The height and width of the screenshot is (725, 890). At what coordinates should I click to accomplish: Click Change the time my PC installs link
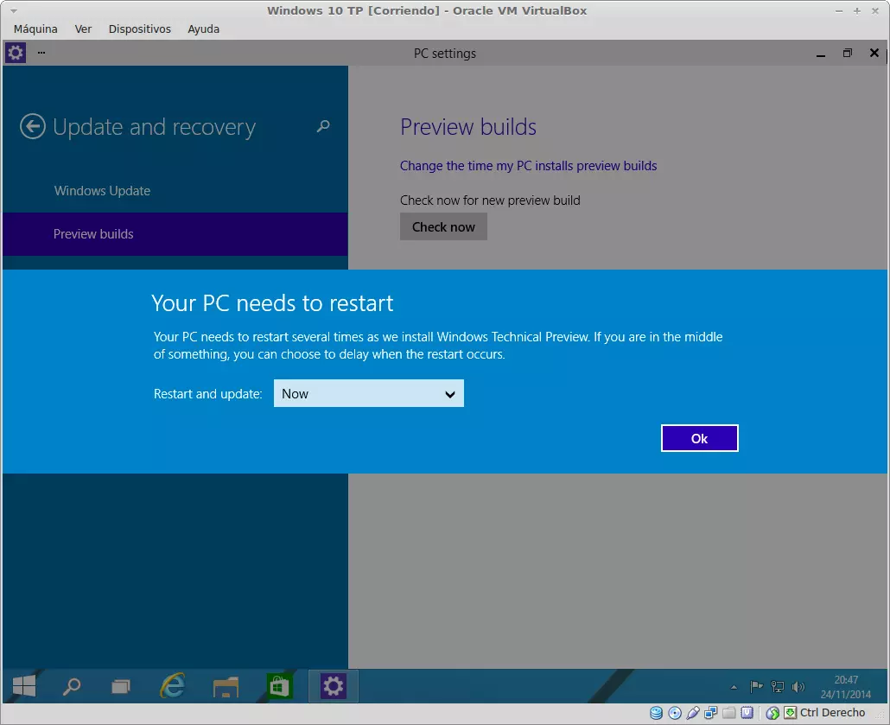point(528,166)
